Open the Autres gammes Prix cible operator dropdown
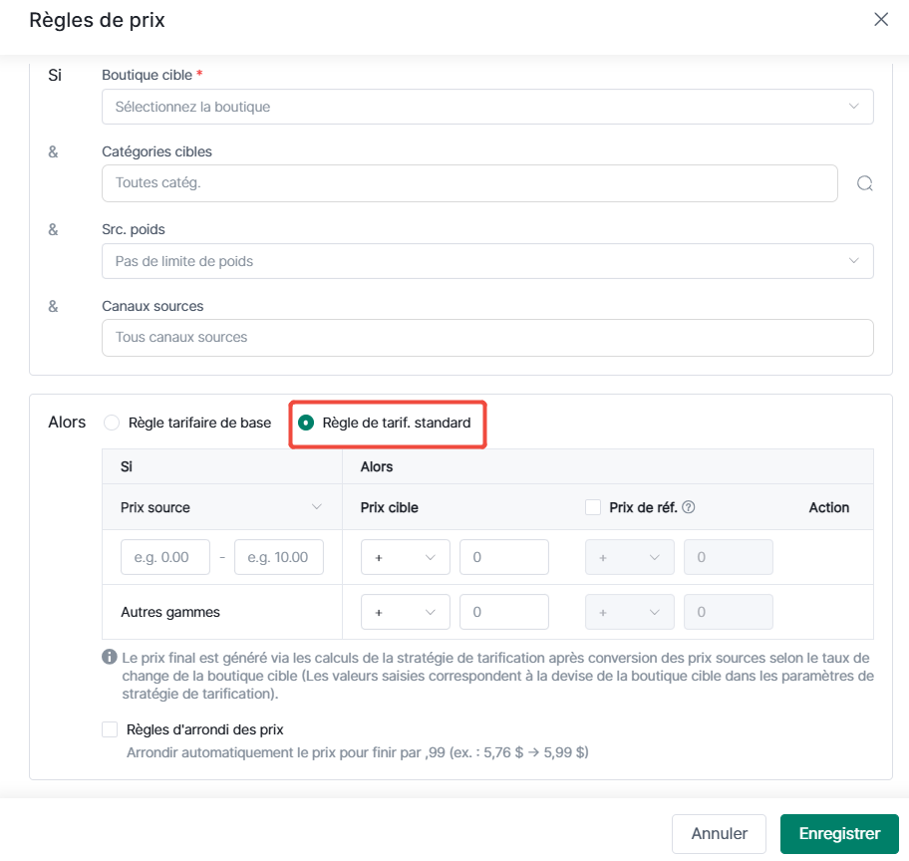This screenshot has width=909, height=861. tap(406, 612)
